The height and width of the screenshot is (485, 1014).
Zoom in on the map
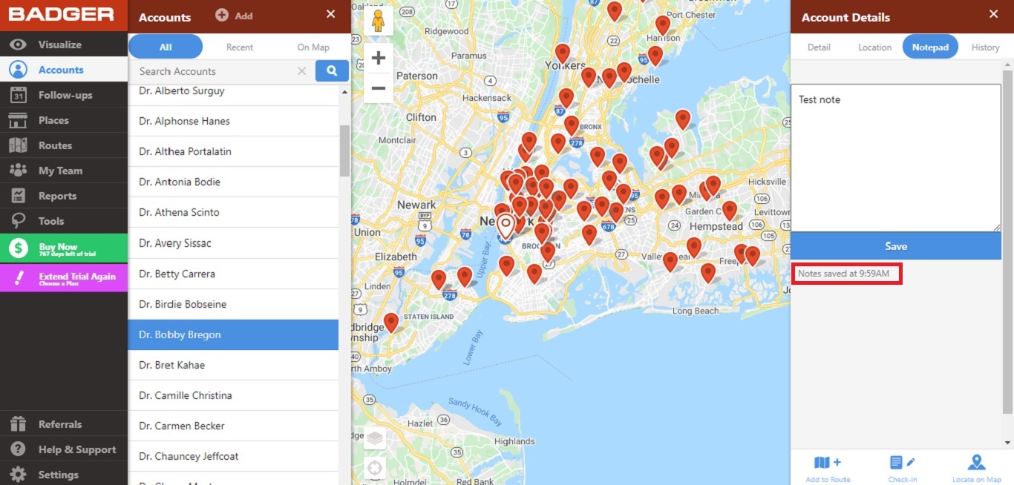(x=378, y=57)
